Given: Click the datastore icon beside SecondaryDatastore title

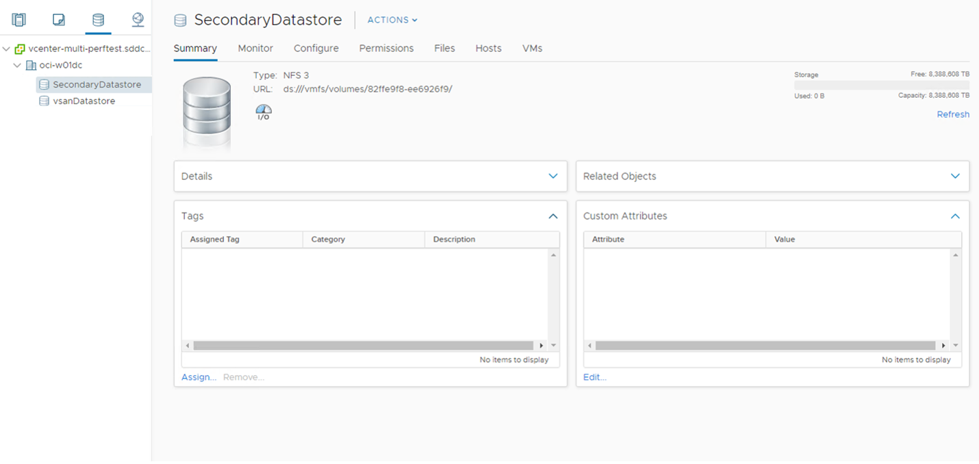Looking at the screenshot, I should [x=180, y=20].
